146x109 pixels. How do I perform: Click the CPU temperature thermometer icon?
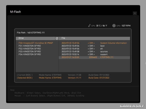click(x=89, y=25)
